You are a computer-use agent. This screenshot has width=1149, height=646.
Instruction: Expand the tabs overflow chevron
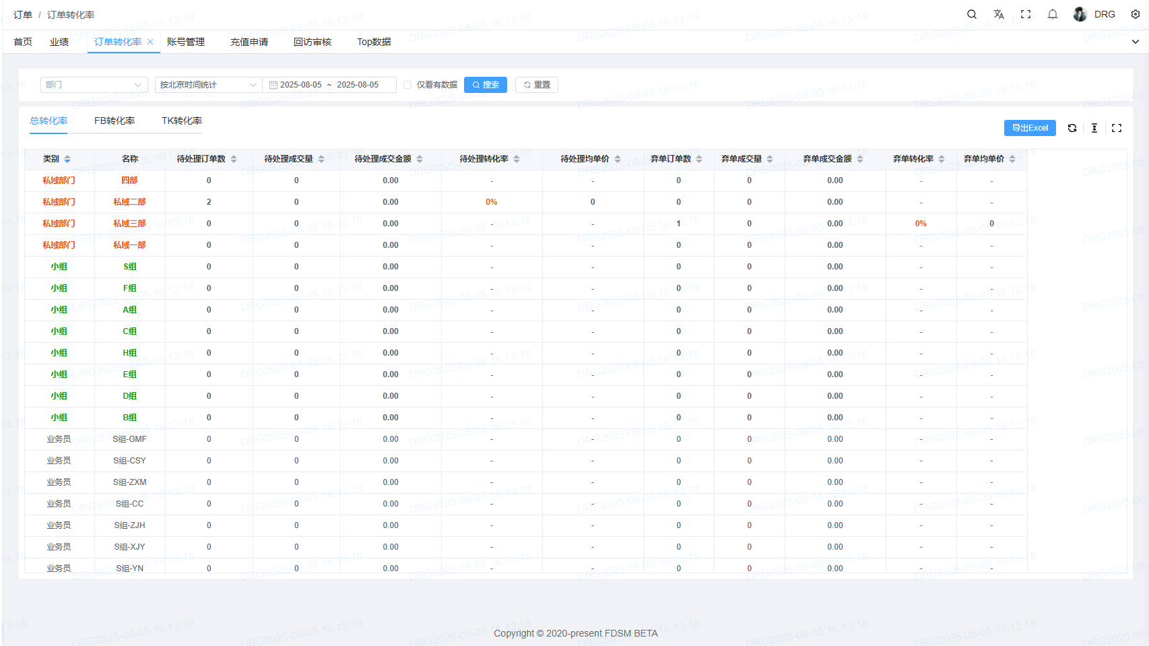(1135, 42)
